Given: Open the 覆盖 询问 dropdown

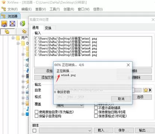Looking at the screenshot, I should pyautogui.click(x=70, y=106).
